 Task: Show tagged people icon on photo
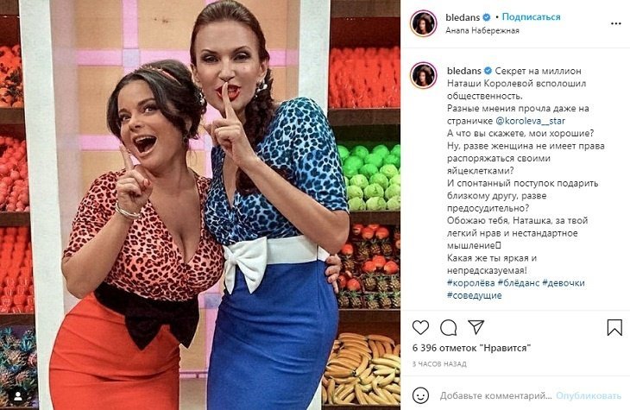(x=18, y=397)
